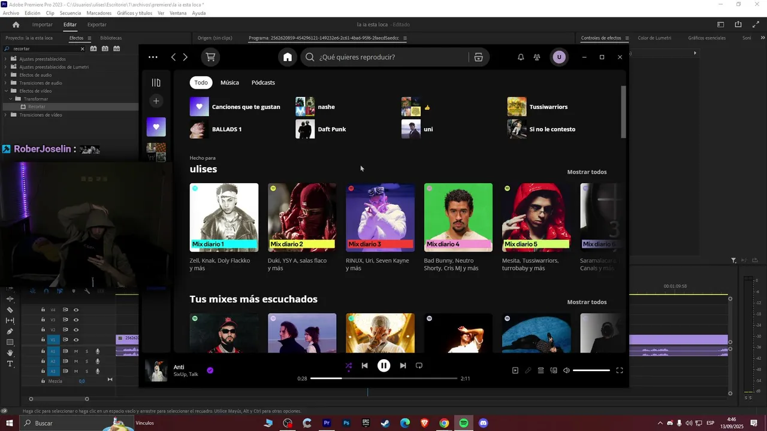
Task: Navigate back in Spotify
Action: coord(174,57)
